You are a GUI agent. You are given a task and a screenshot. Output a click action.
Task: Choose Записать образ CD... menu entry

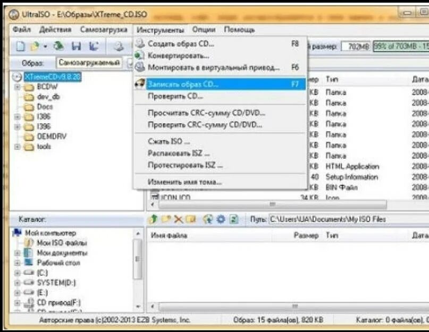pos(221,84)
